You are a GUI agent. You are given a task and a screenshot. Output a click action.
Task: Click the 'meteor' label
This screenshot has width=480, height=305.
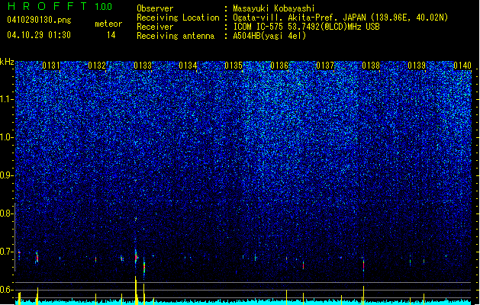pos(108,24)
